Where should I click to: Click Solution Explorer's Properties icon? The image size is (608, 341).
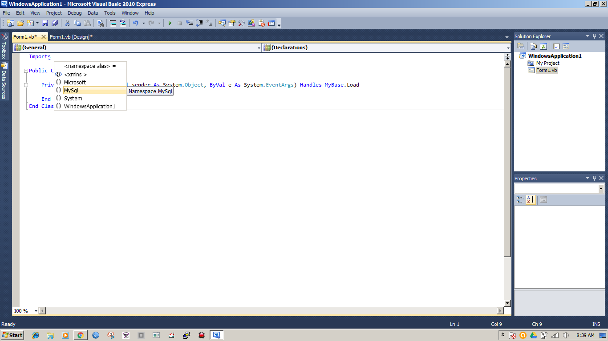coord(520,46)
